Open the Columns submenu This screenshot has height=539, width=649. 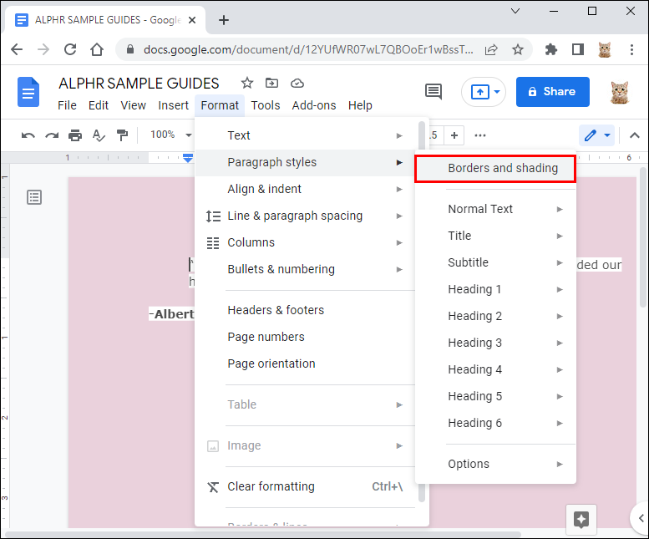click(x=305, y=242)
